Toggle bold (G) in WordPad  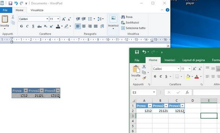pos(22,26)
